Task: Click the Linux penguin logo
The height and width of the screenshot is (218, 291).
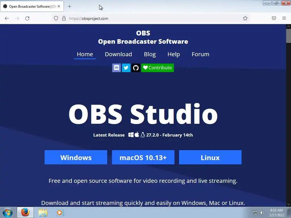Action: pyautogui.click(x=143, y=135)
